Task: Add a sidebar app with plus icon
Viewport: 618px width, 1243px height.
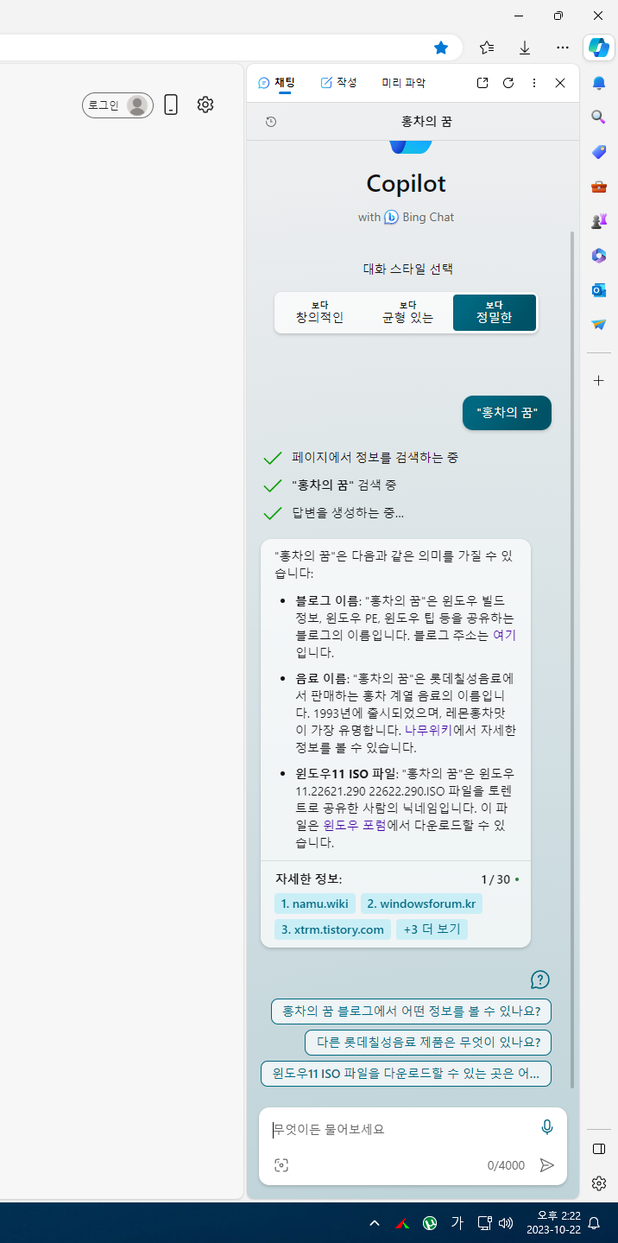Action: [599, 380]
